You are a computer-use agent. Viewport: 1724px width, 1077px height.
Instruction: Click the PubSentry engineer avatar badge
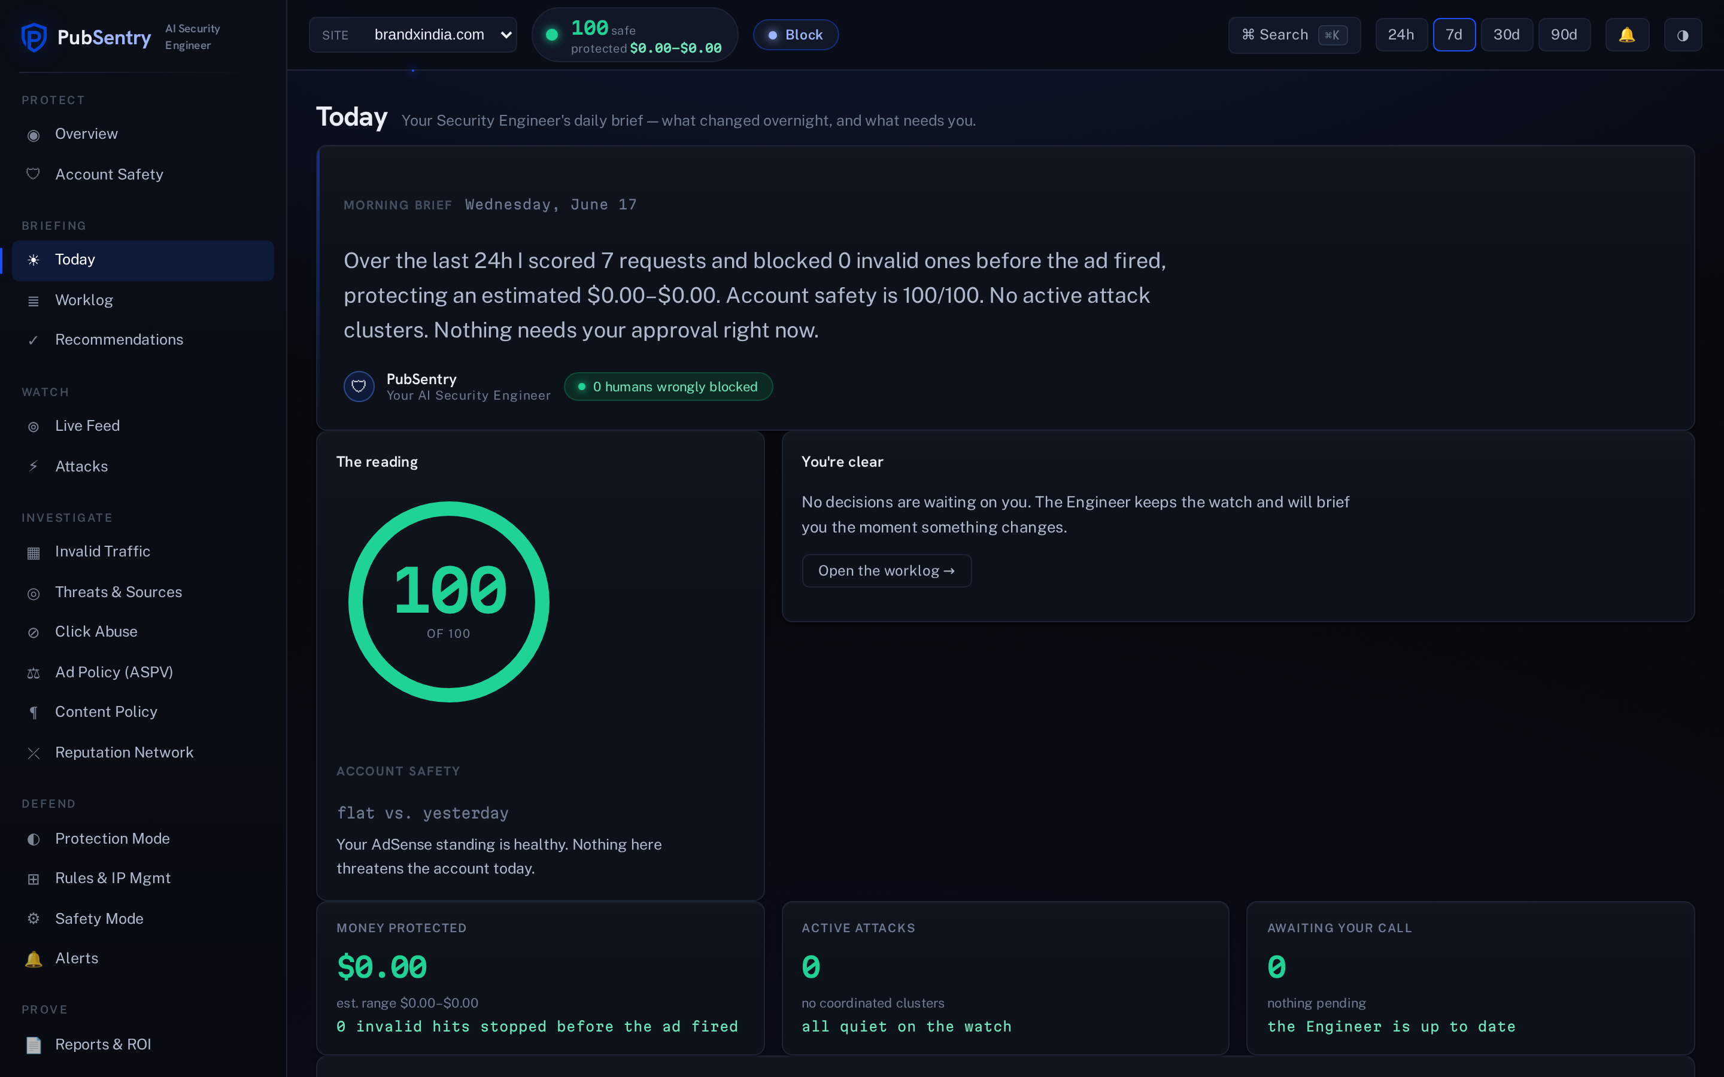359,387
